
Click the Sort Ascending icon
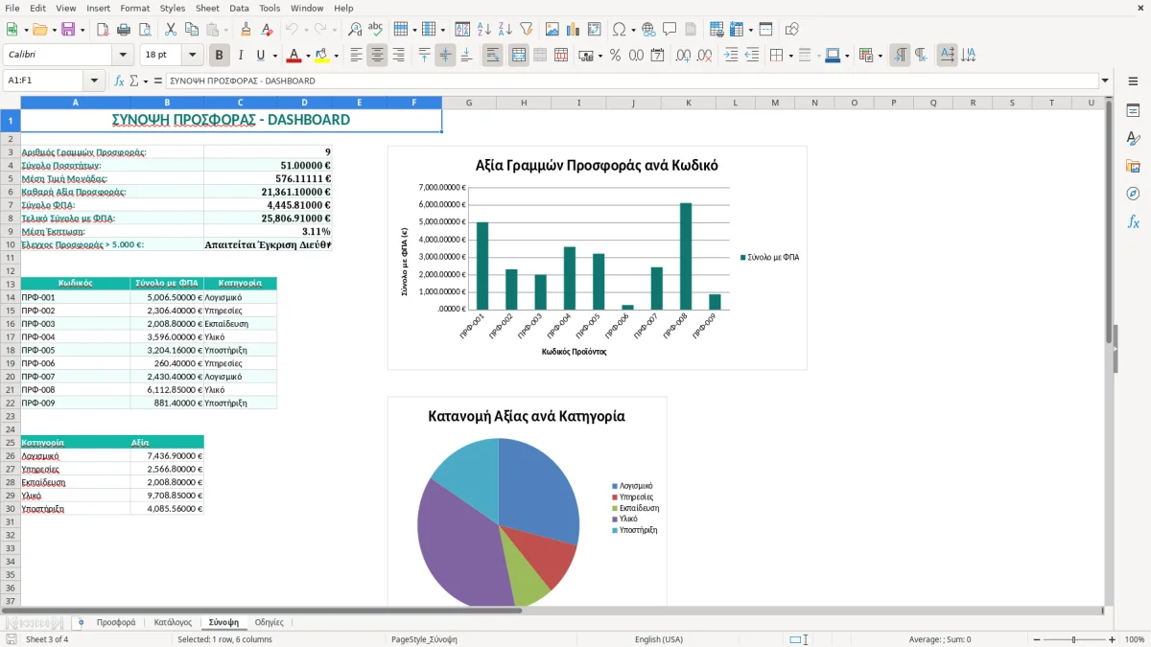tap(483, 30)
